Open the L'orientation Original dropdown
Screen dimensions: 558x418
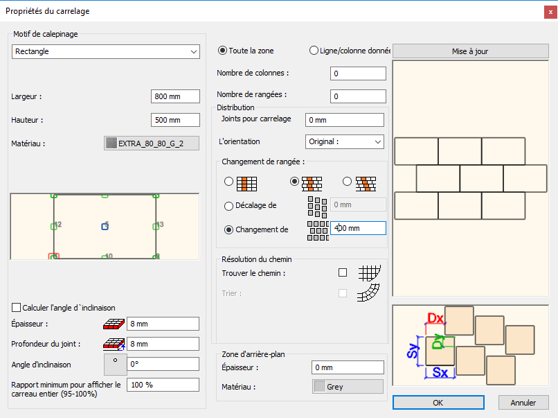[345, 142]
